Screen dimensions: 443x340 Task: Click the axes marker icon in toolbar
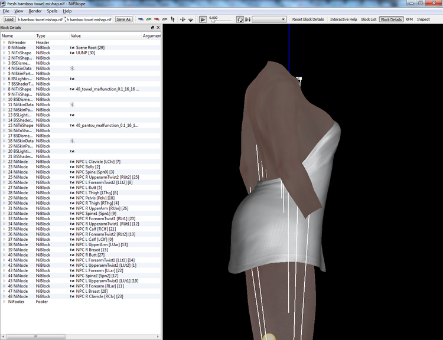(183, 19)
